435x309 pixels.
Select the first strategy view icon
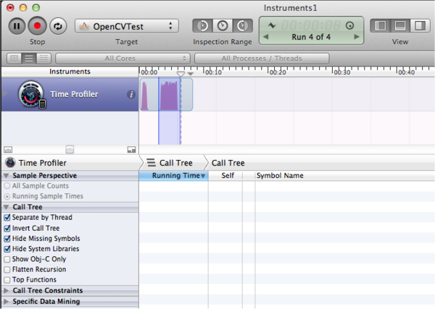click(14, 59)
